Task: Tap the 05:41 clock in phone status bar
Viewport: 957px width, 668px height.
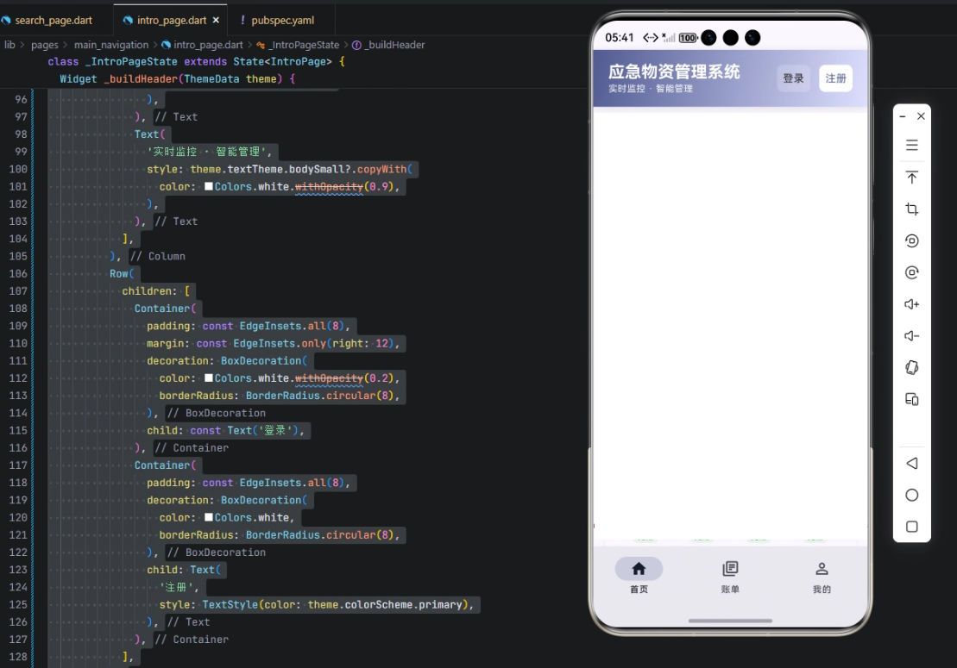Action: [x=620, y=38]
